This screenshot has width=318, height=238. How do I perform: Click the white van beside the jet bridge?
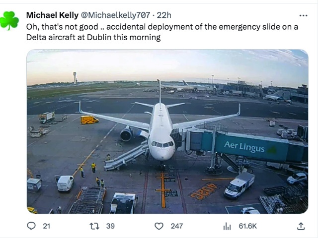pyautogui.click(x=239, y=184)
